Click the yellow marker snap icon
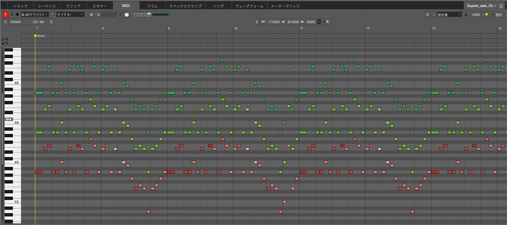The image size is (507, 225). tap(487, 14)
